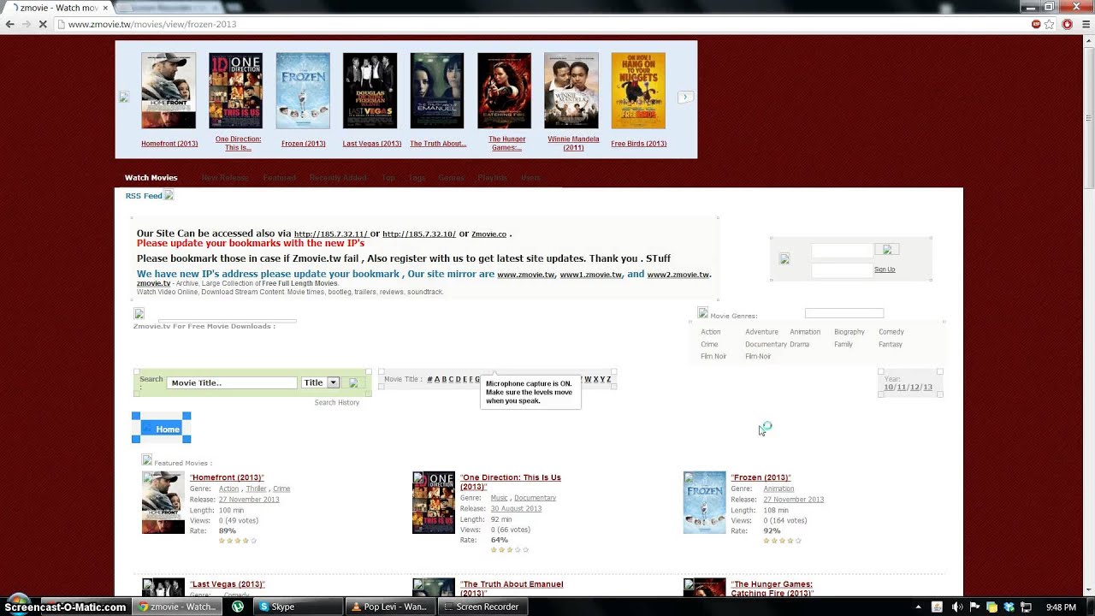Select the Biography genre link
The height and width of the screenshot is (616, 1095).
click(x=849, y=332)
